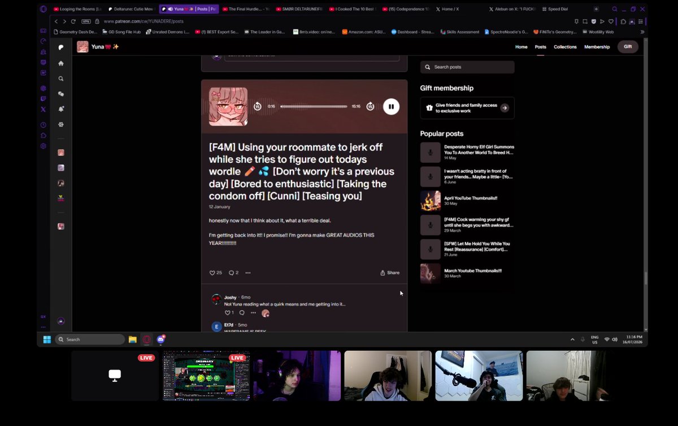Open the Windows Start menu
This screenshot has width=678, height=426.
pyautogui.click(x=47, y=340)
